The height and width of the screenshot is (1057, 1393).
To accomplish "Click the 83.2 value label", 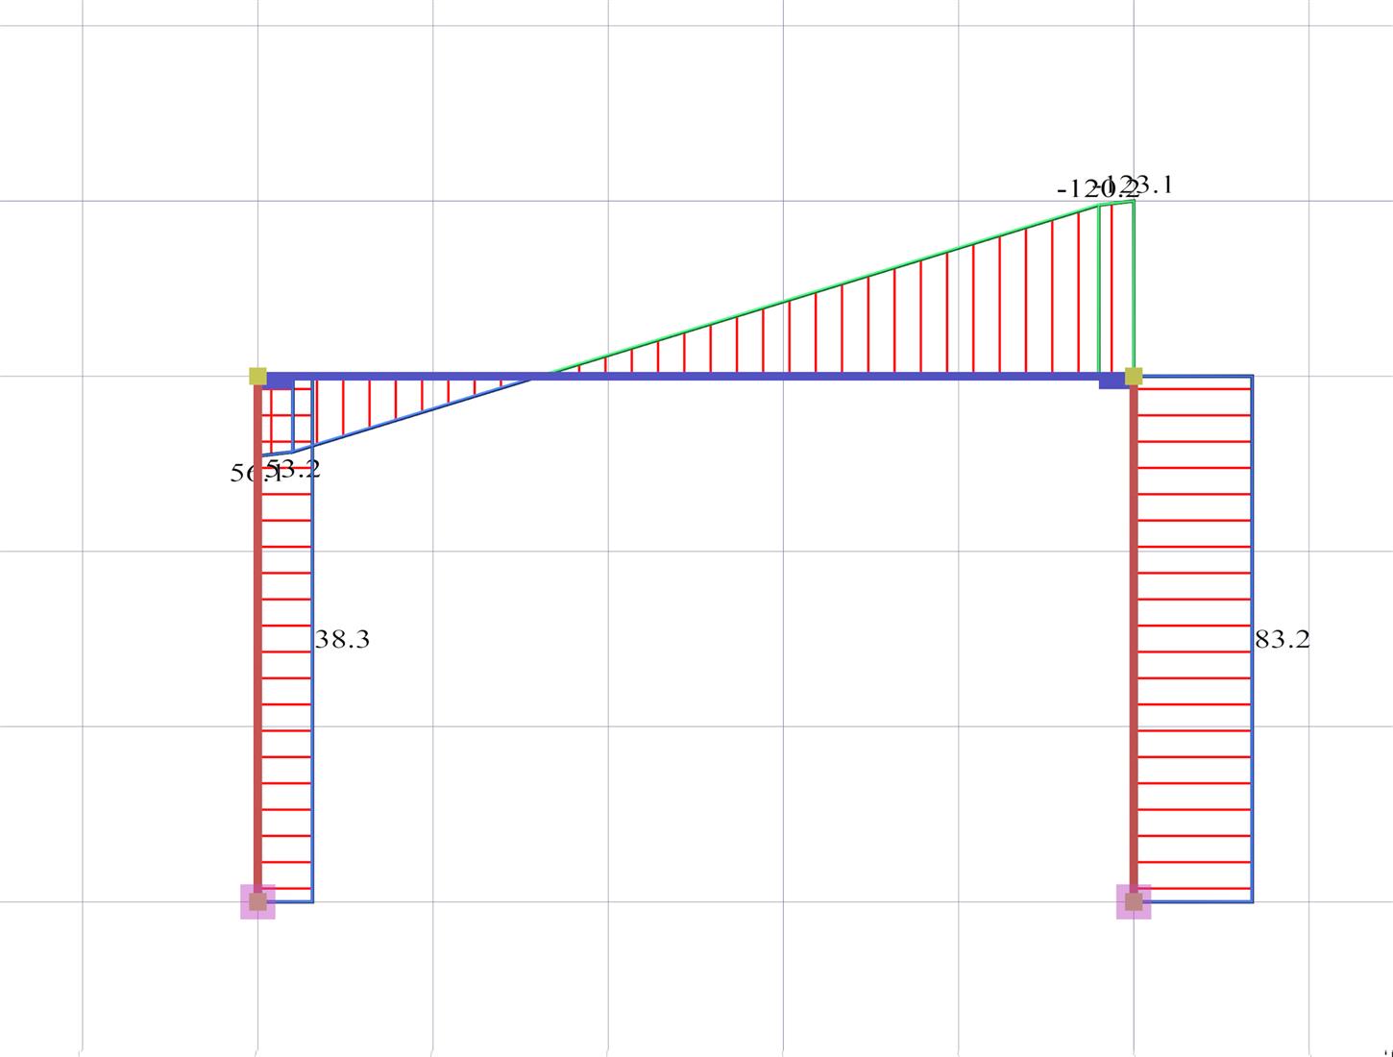I will (1282, 640).
